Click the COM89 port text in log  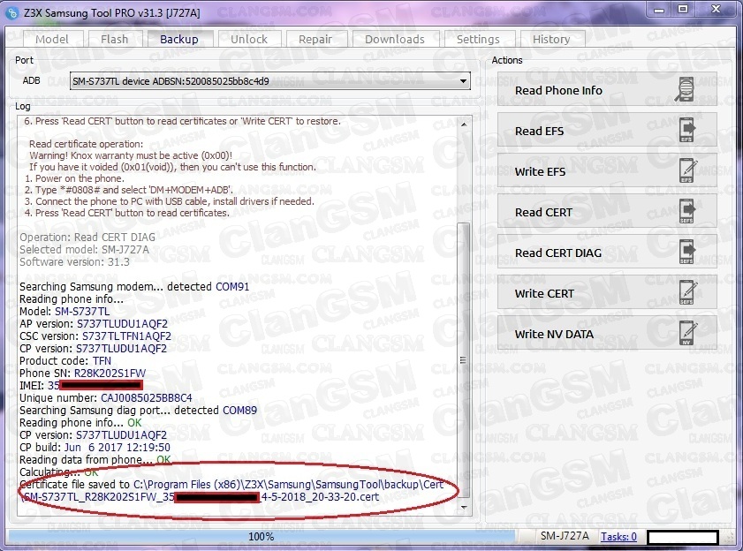(x=239, y=411)
